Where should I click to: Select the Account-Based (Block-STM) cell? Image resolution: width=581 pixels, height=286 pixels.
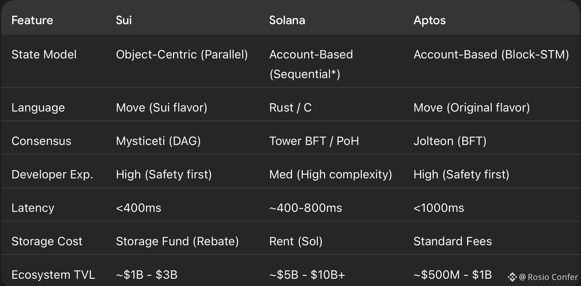pos(491,55)
